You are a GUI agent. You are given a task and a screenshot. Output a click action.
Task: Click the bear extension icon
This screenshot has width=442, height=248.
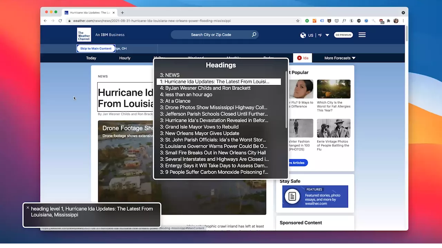coord(329,21)
